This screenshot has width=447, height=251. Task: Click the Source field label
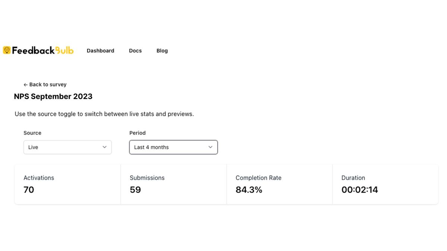click(x=32, y=133)
